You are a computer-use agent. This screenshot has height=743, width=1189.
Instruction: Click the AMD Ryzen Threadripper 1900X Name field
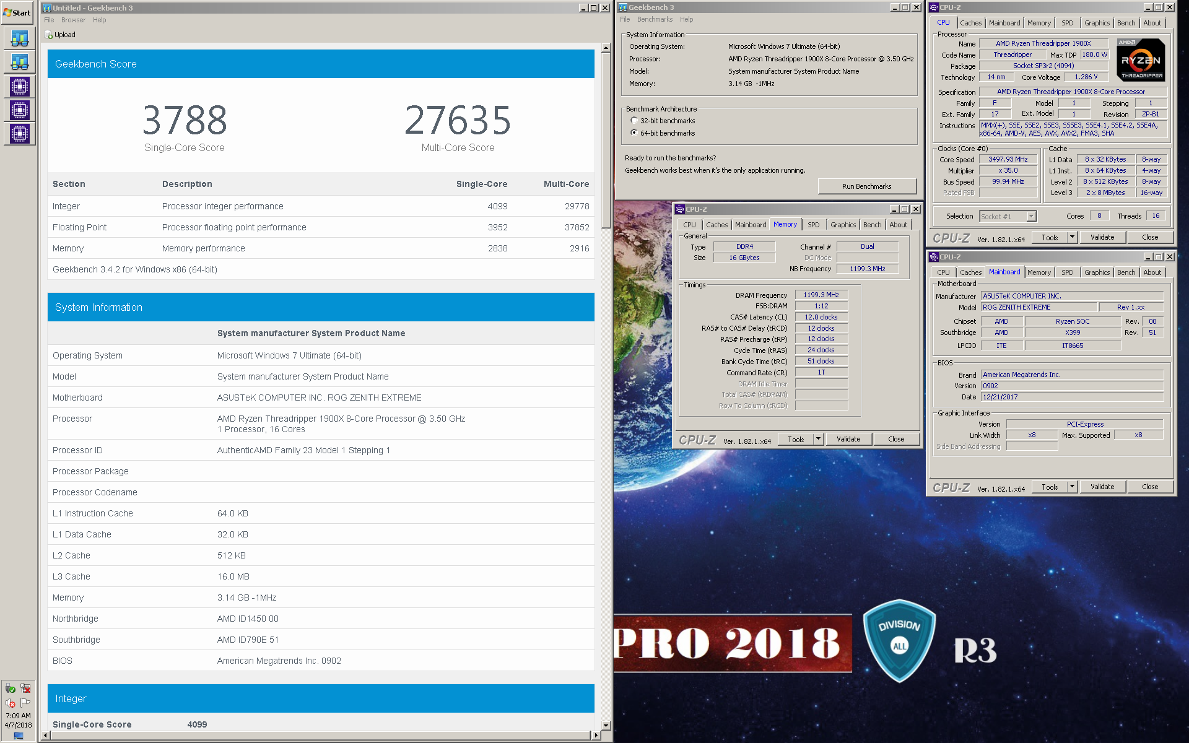pyautogui.click(x=1043, y=43)
